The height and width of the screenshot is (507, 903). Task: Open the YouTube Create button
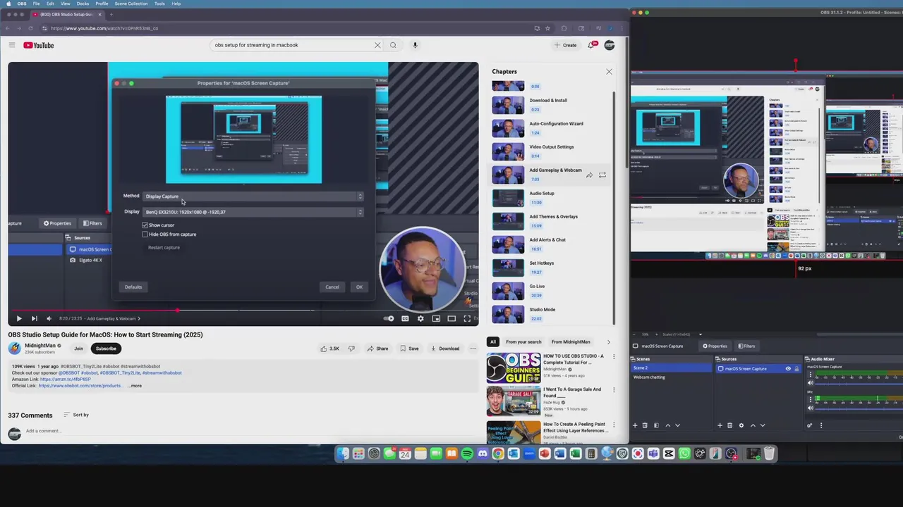point(566,45)
